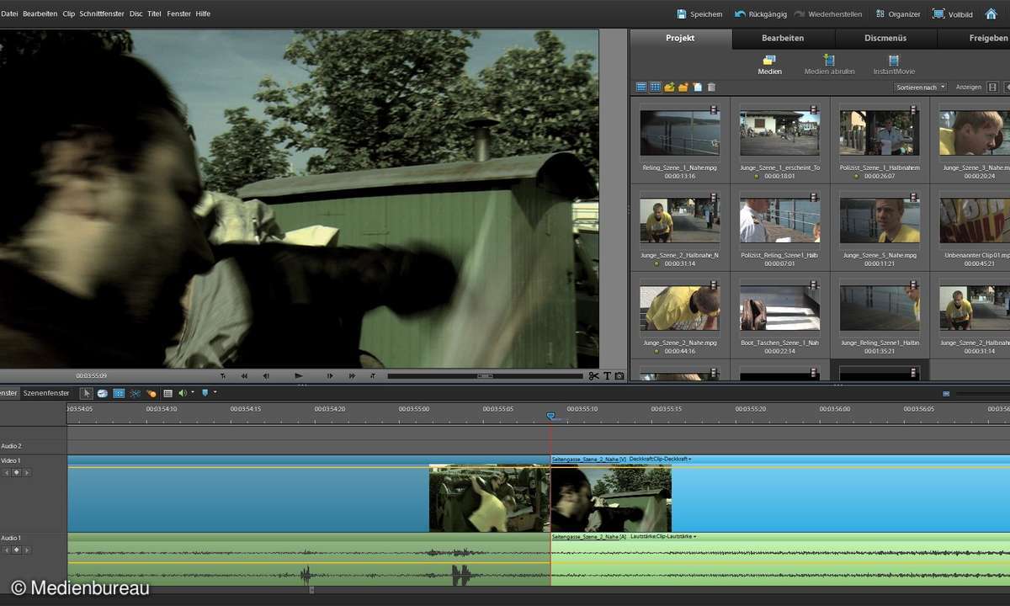The image size is (1010, 606).
Task: Rewind the monitor preview
Action: [x=244, y=375]
